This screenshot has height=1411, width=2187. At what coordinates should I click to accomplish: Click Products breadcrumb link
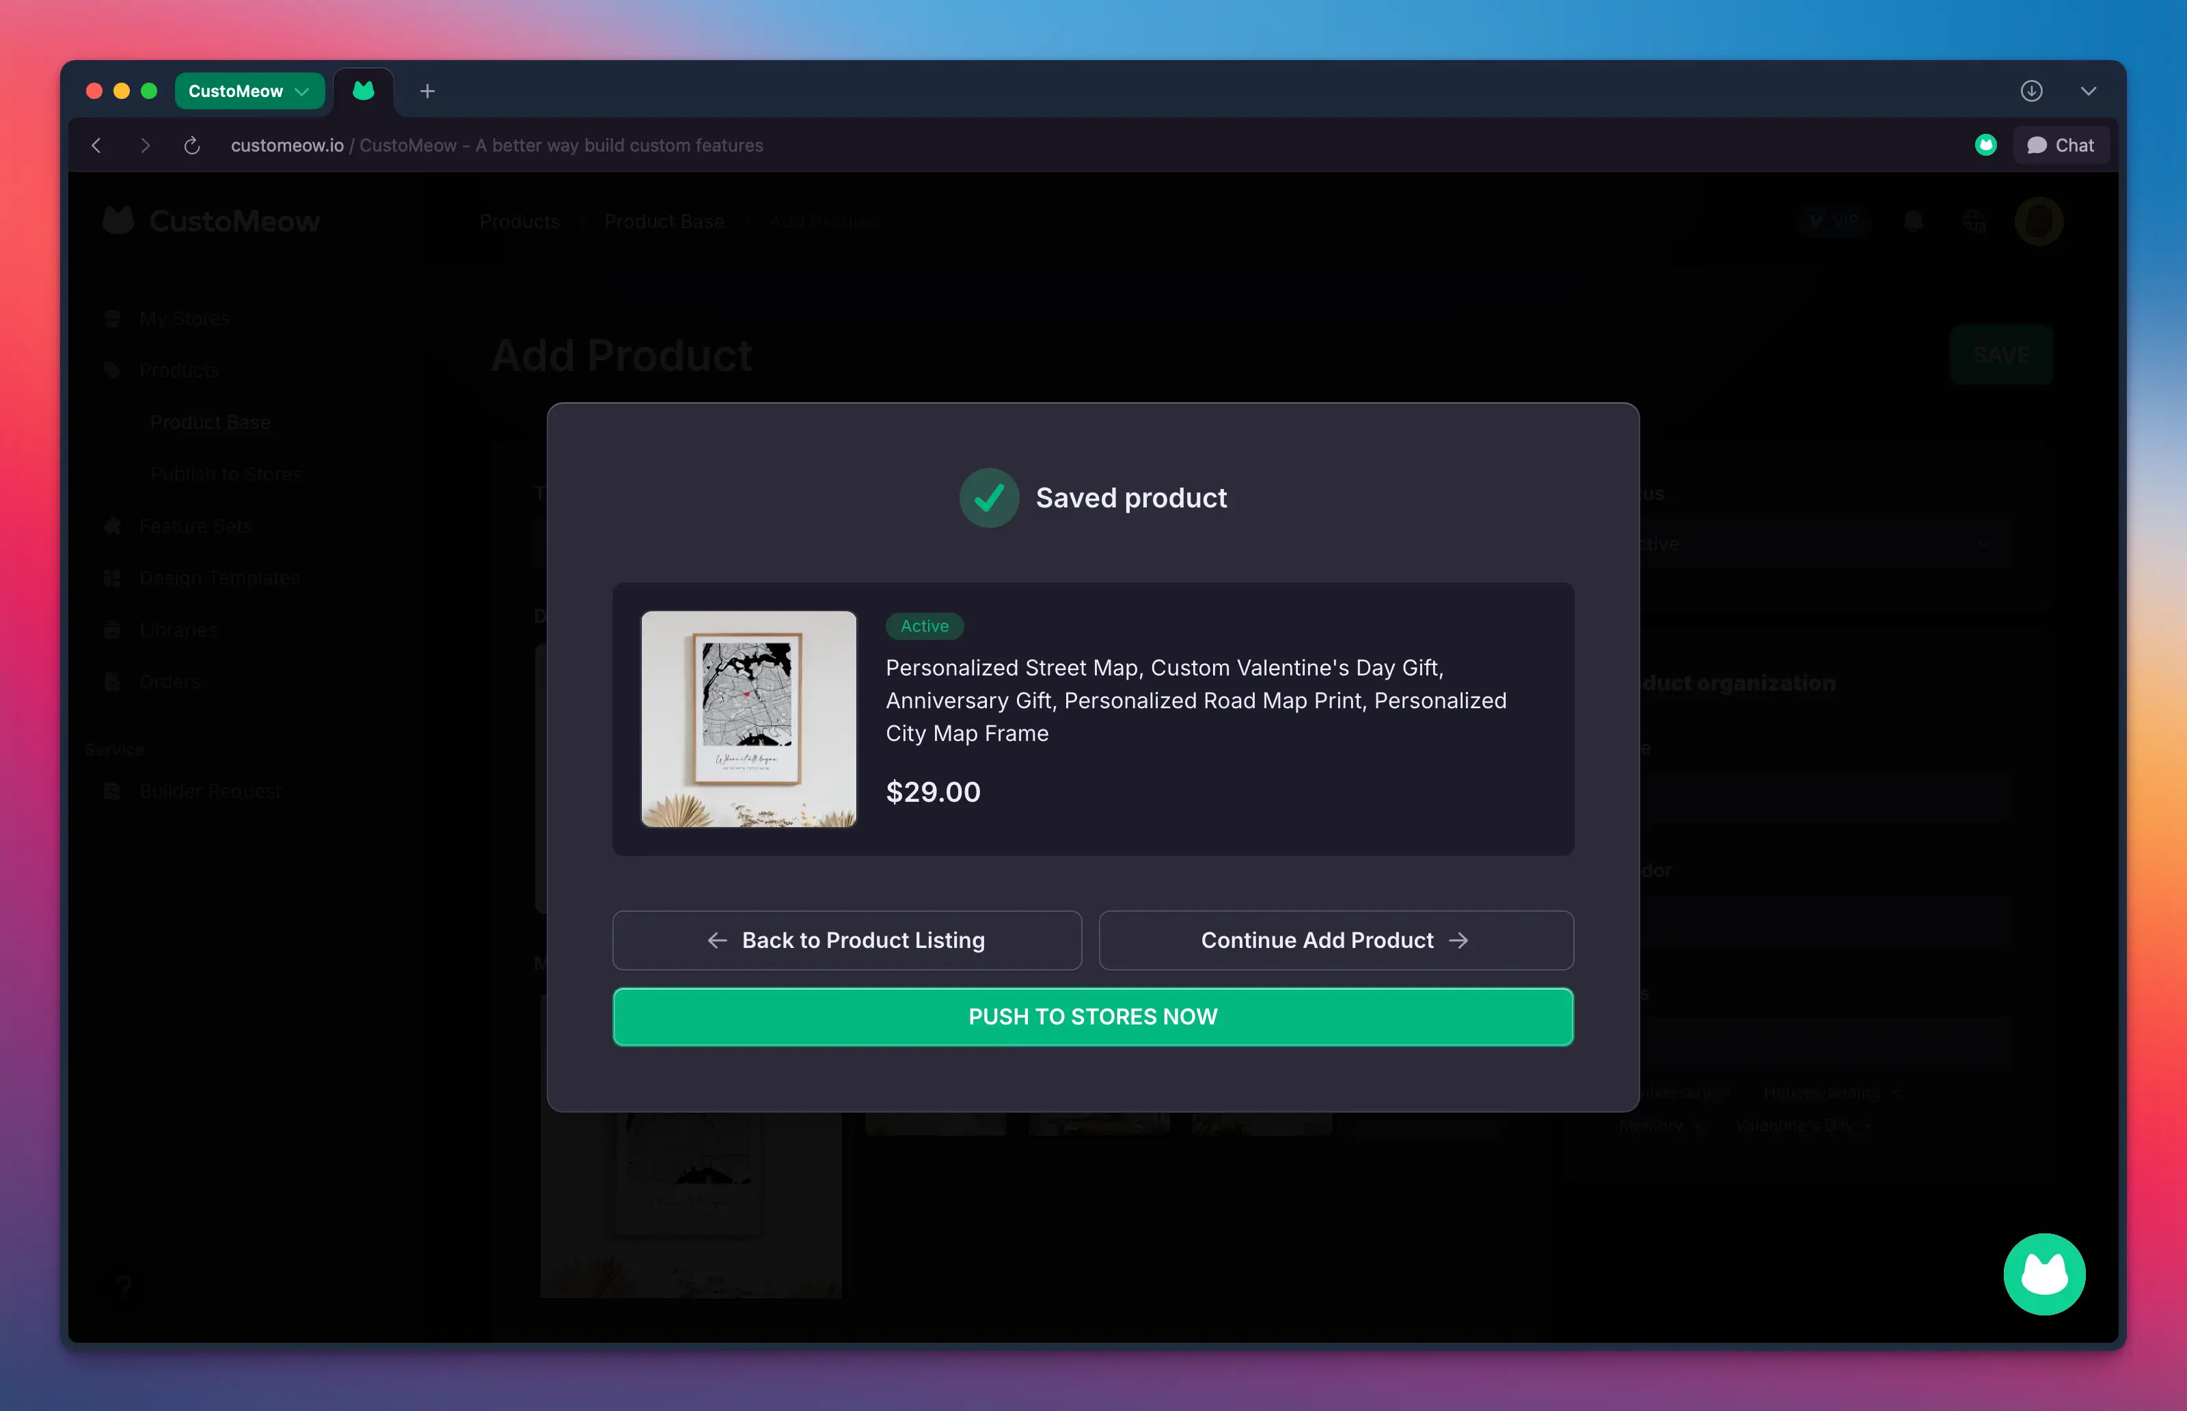click(x=519, y=222)
